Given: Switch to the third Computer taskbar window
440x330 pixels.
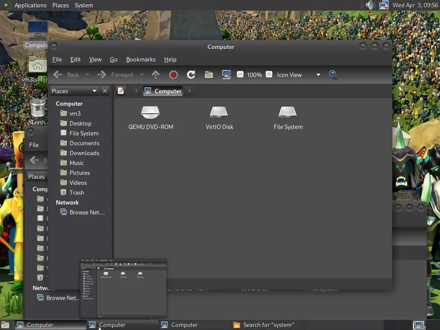Looking at the screenshot, I should 195,325.
